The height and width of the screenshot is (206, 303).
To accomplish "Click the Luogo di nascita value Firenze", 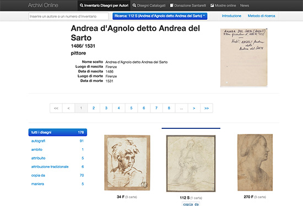I will pyautogui.click(x=111, y=67).
